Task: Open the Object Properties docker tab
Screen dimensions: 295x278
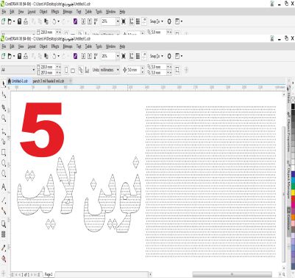Action: pos(288,131)
